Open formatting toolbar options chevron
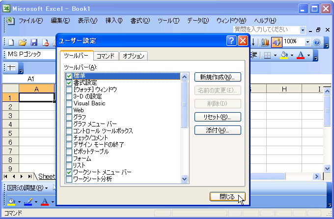 (x=316, y=56)
